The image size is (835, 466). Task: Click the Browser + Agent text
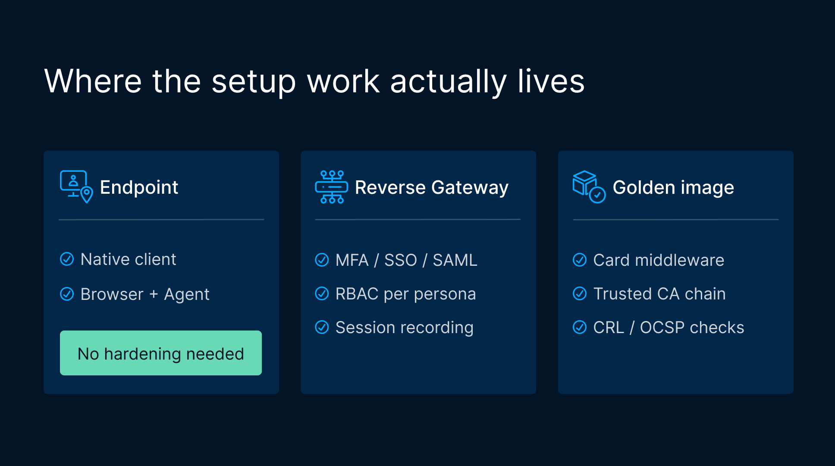tap(145, 294)
